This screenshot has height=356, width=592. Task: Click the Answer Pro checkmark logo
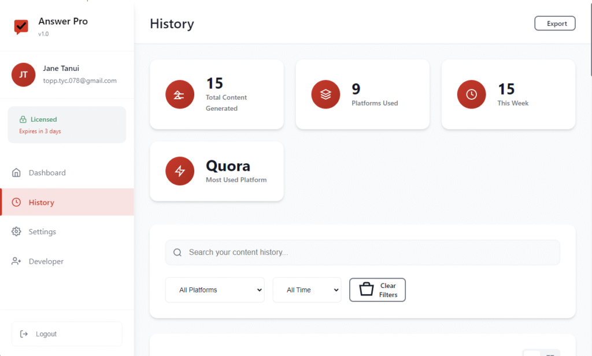[x=21, y=27]
